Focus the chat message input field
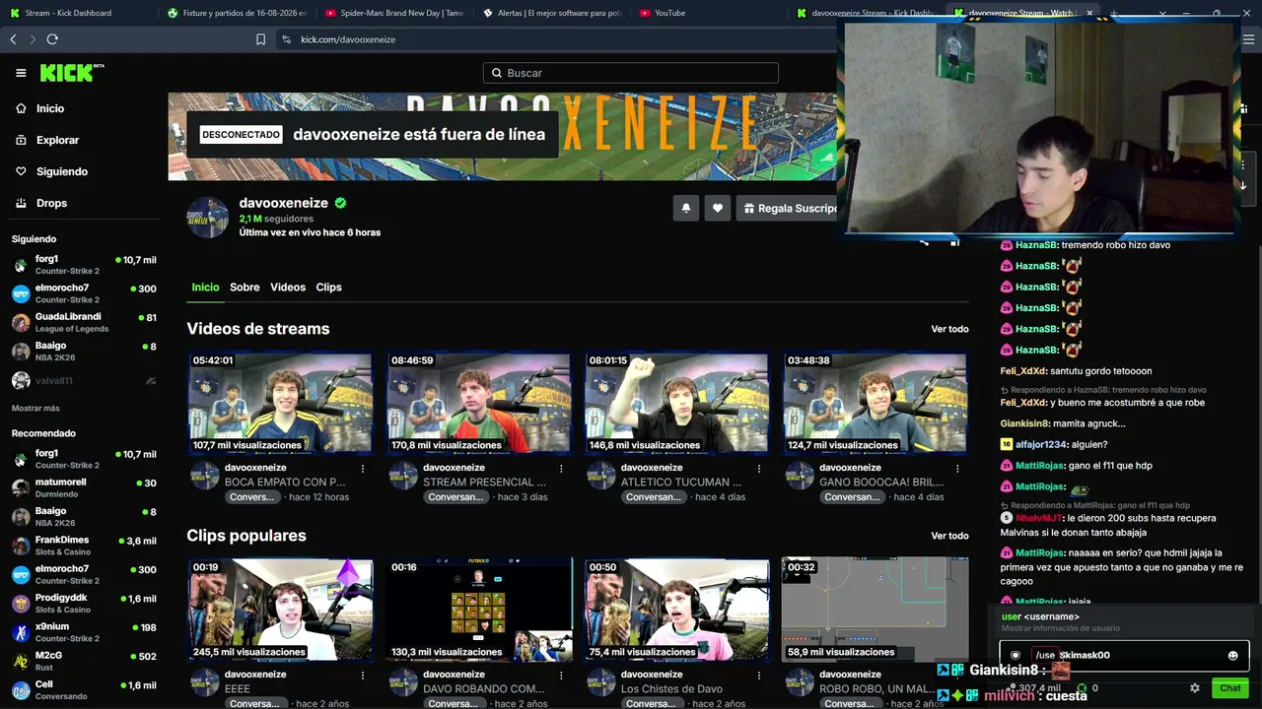1262x709 pixels. 1124,655
